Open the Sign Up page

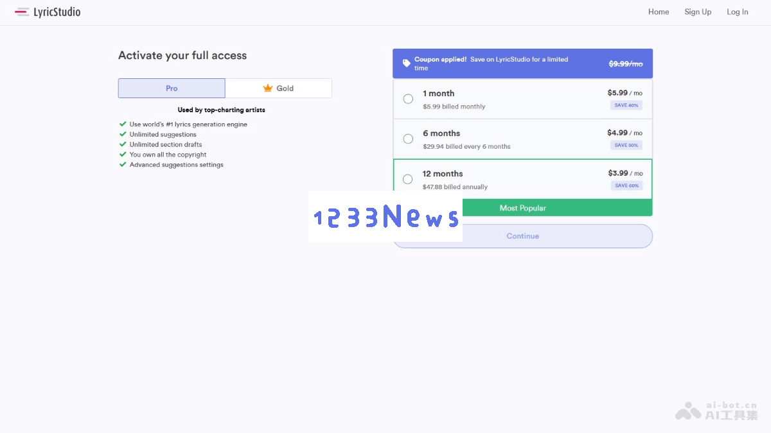(698, 12)
